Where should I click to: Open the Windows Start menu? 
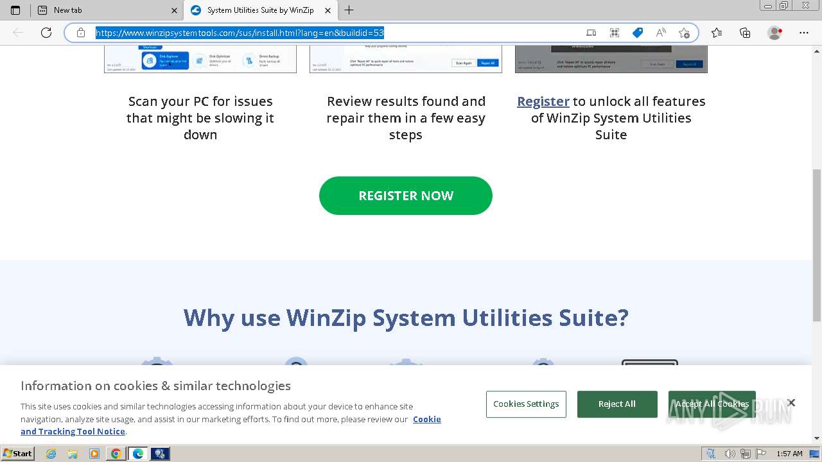[18, 454]
